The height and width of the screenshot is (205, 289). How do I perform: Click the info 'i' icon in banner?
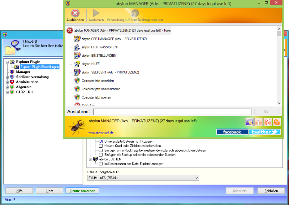(258, 122)
